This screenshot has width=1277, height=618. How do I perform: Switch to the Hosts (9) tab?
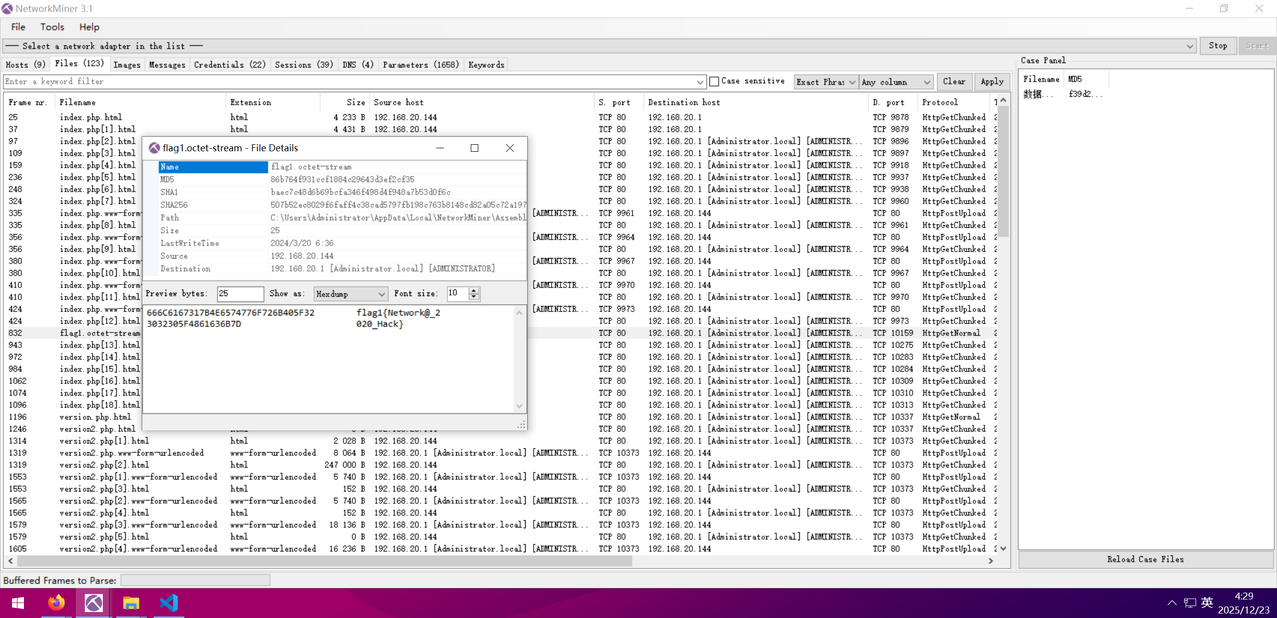click(x=25, y=64)
